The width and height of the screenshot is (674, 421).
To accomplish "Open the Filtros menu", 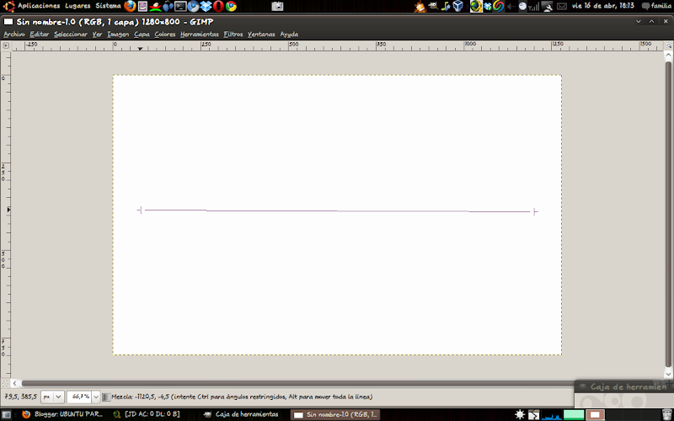I will pyautogui.click(x=233, y=35).
